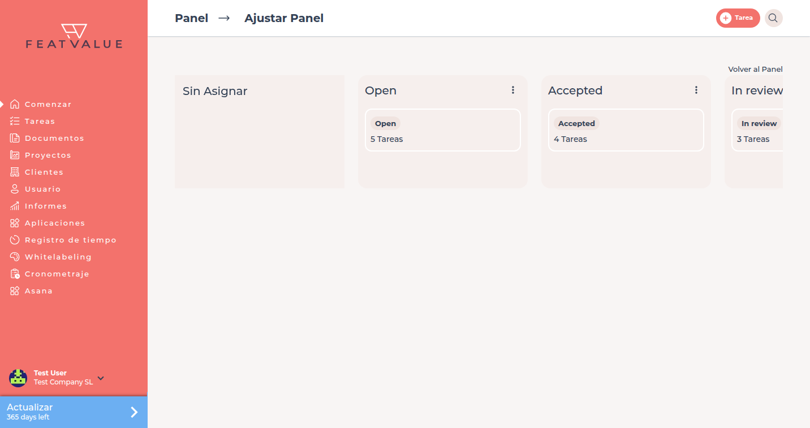Click the Volver al Panel link
This screenshot has width=810, height=428.
(x=755, y=69)
